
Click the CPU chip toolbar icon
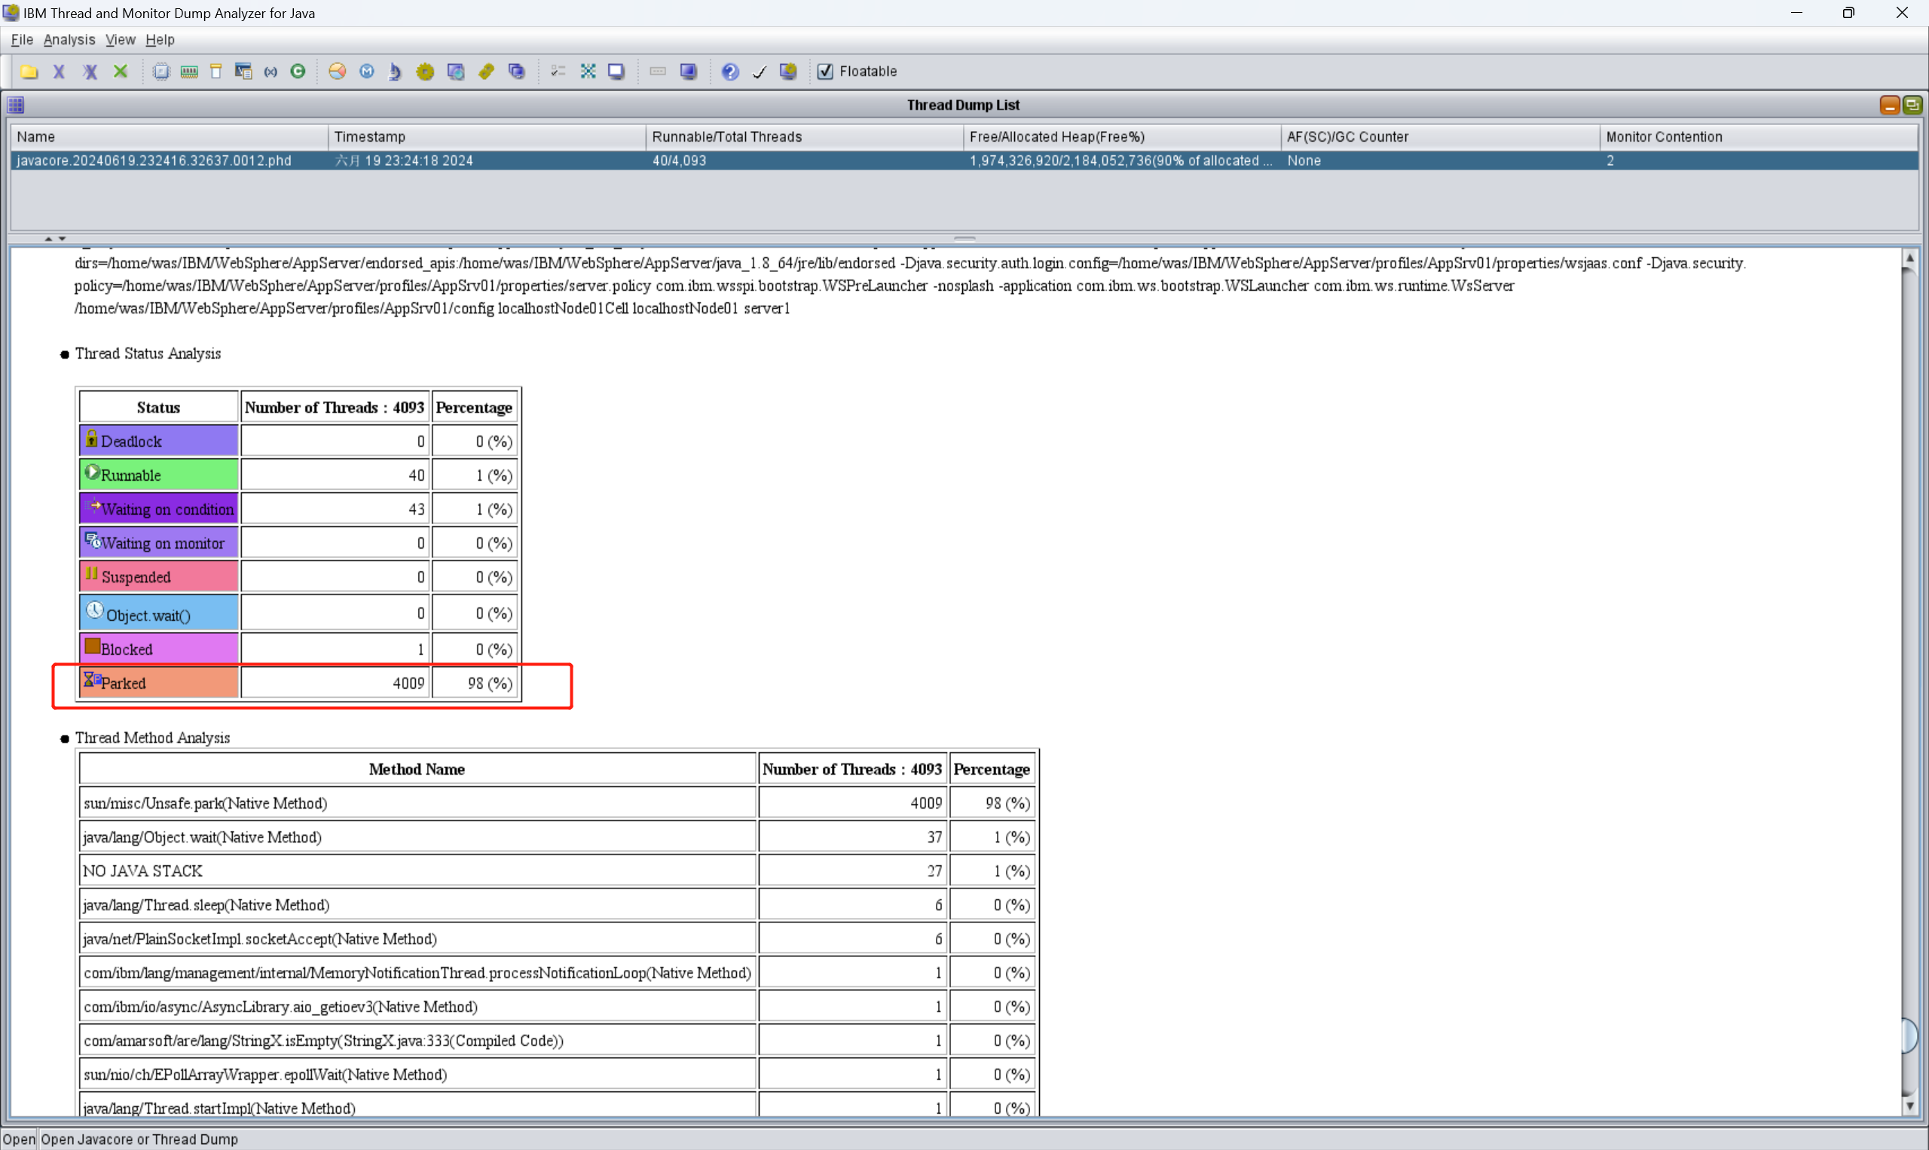(x=161, y=72)
